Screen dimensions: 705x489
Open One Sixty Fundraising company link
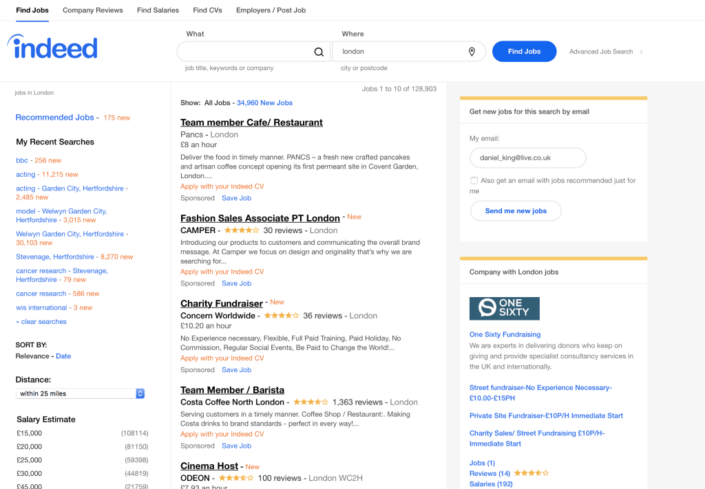pyautogui.click(x=505, y=334)
